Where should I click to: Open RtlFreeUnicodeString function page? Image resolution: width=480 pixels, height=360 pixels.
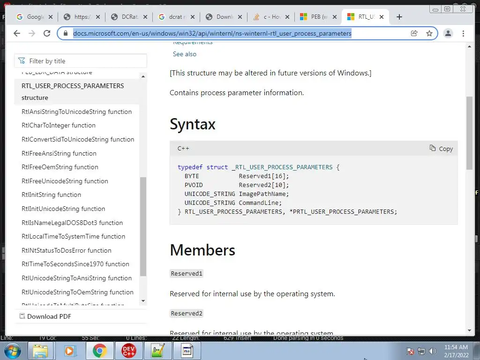point(65,181)
